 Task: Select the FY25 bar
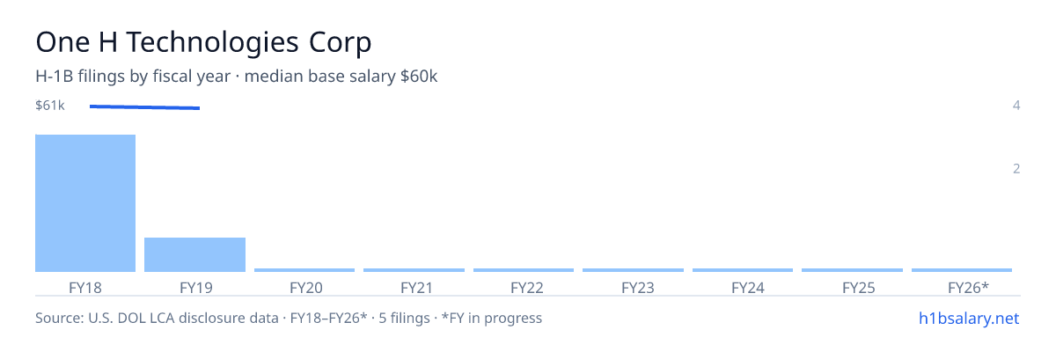tap(852, 270)
